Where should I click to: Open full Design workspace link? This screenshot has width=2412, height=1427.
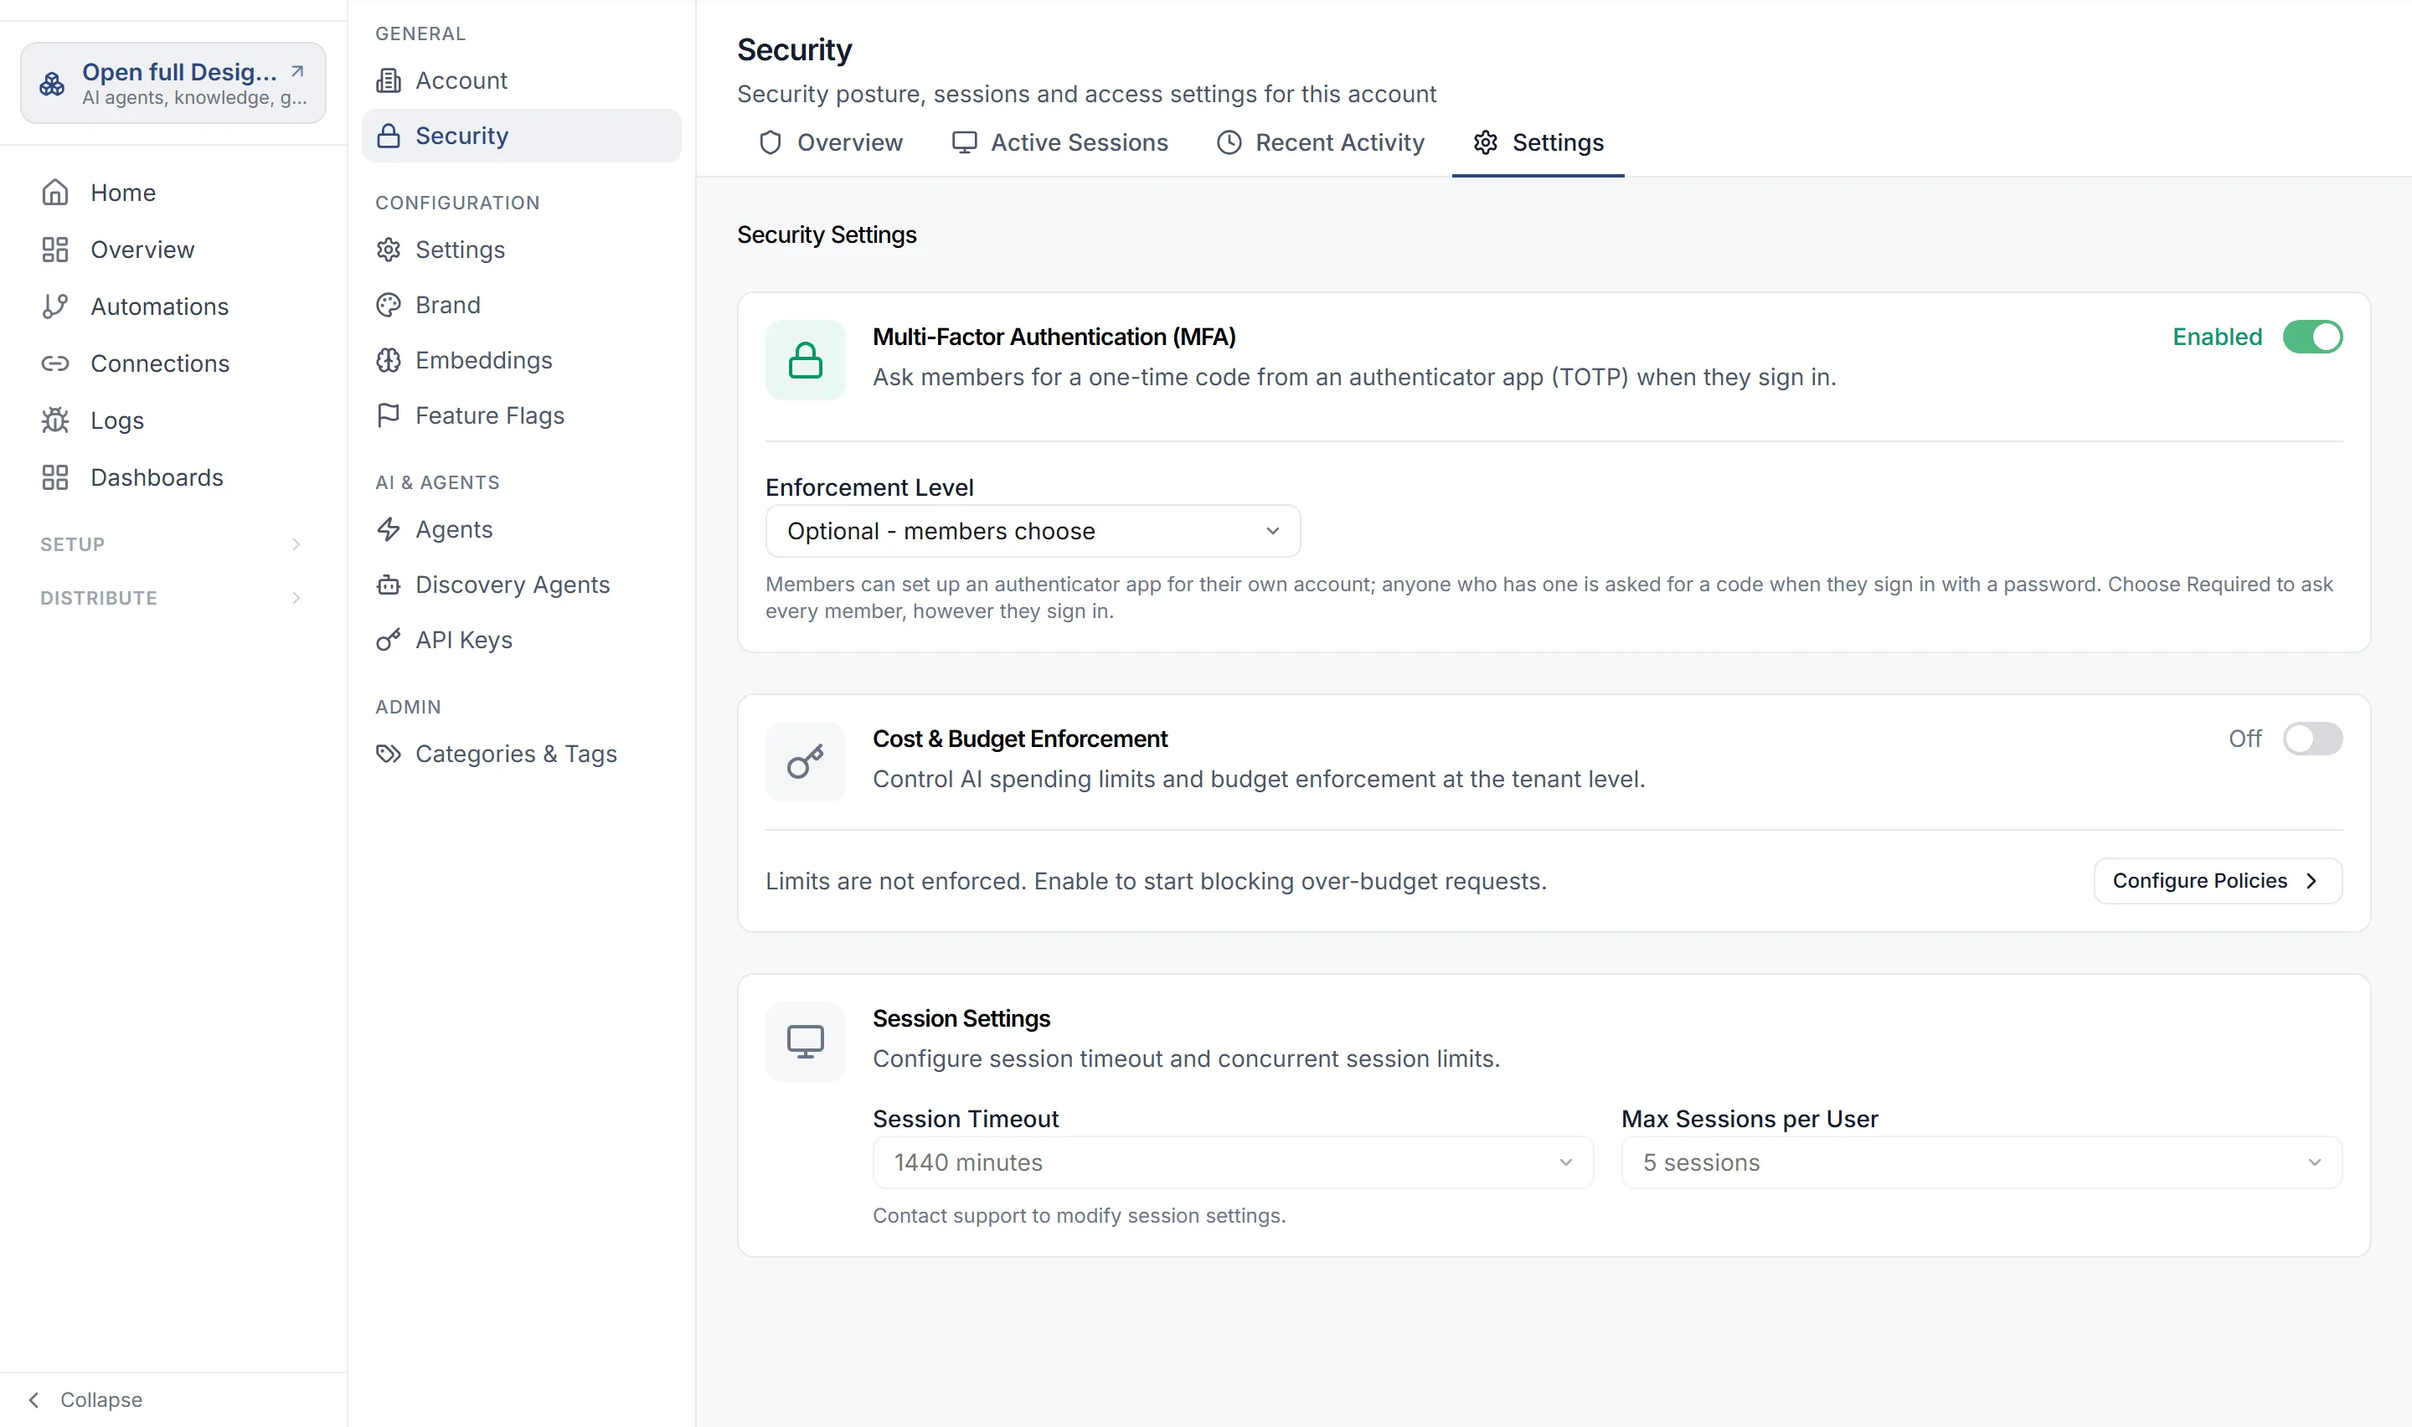click(x=173, y=83)
